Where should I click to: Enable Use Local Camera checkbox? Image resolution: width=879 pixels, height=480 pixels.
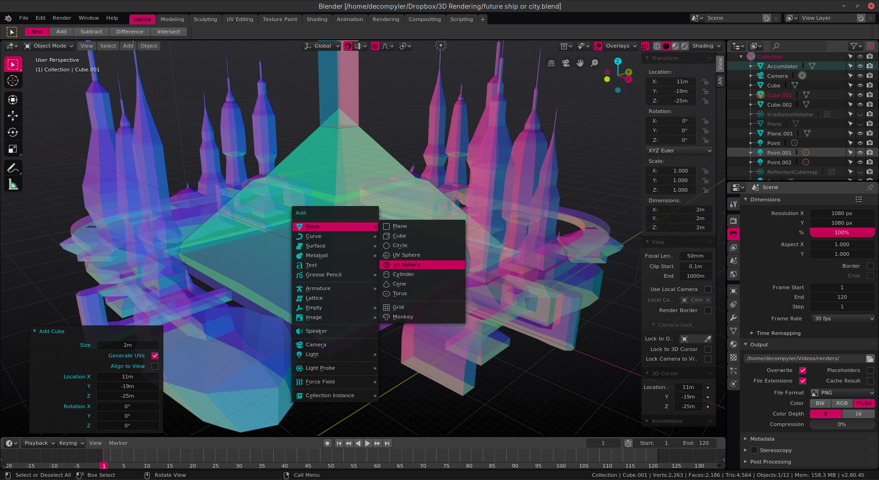(x=708, y=289)
